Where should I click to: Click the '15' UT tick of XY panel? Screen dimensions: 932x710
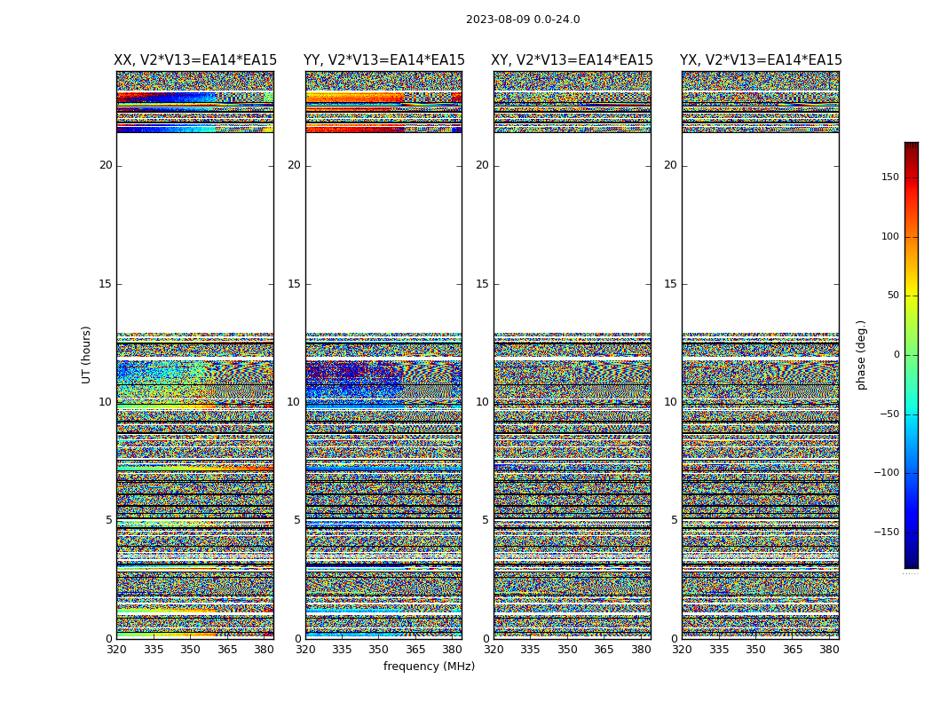483,284
